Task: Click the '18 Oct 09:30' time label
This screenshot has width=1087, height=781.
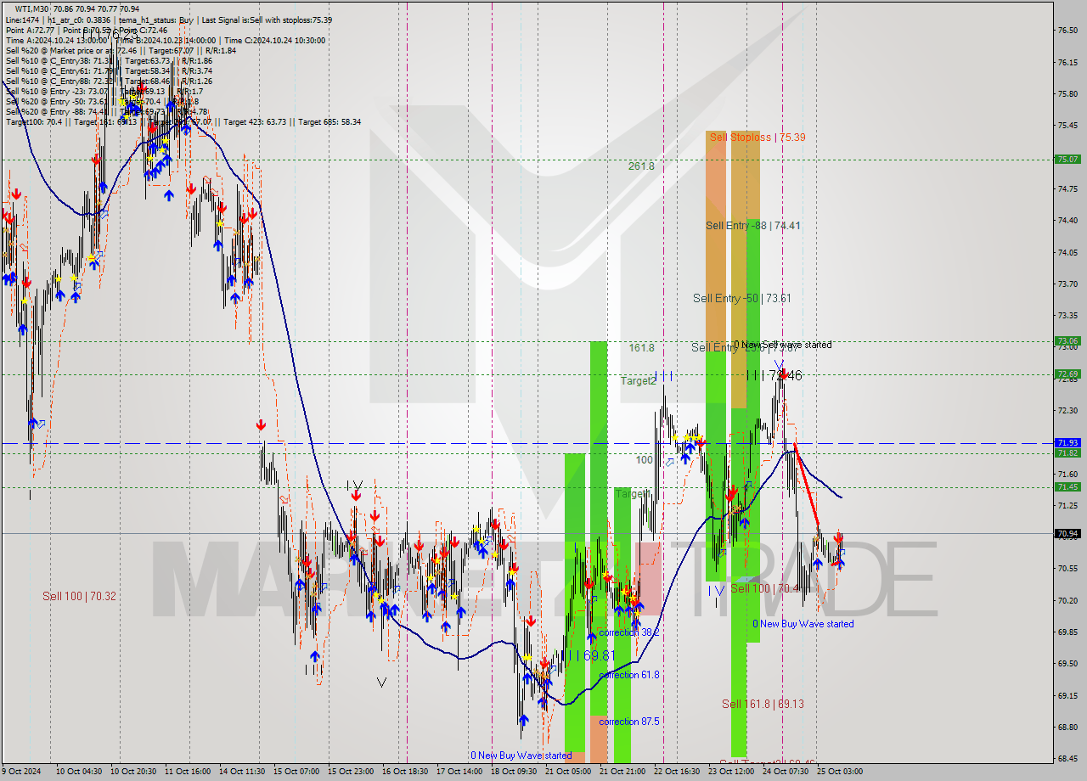Action: point(514,772)
